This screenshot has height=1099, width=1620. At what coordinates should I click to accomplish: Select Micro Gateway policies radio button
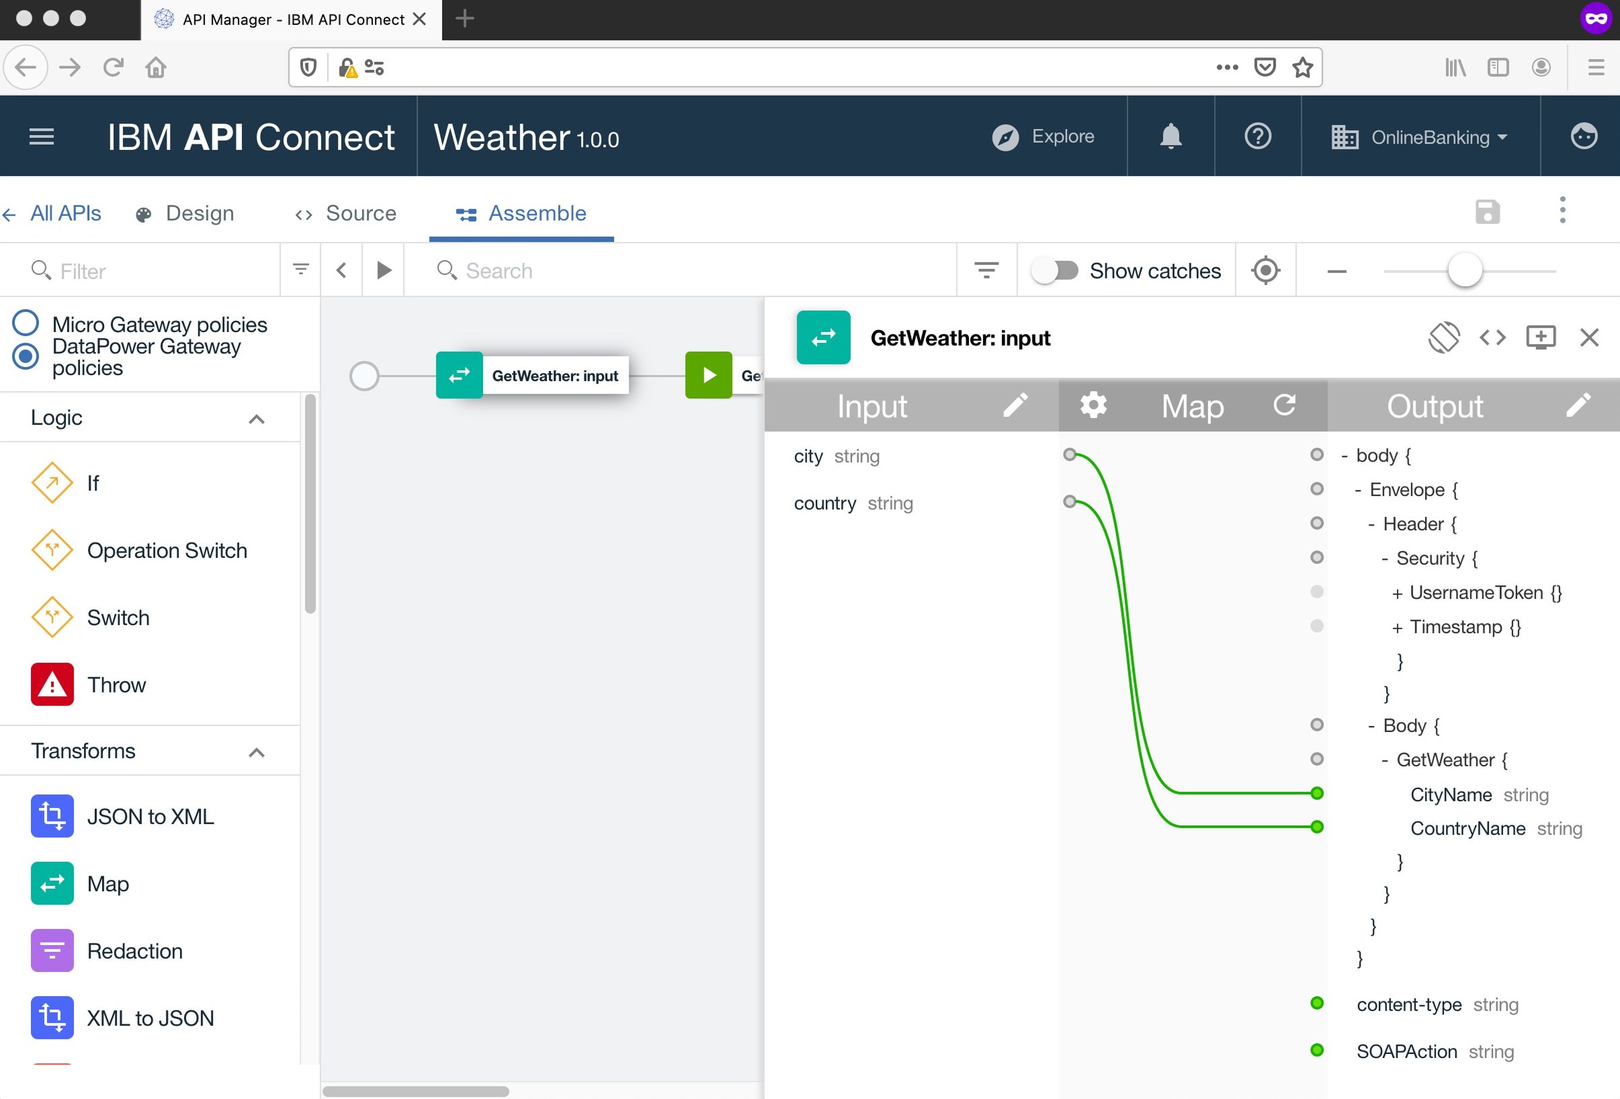coord(26,322)
